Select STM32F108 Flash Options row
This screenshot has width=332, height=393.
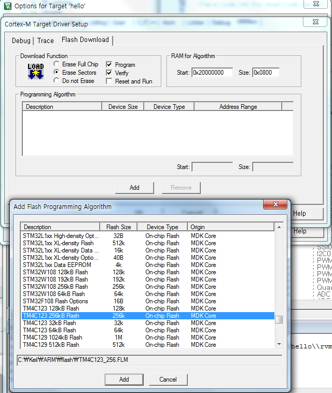pos(148,301)
